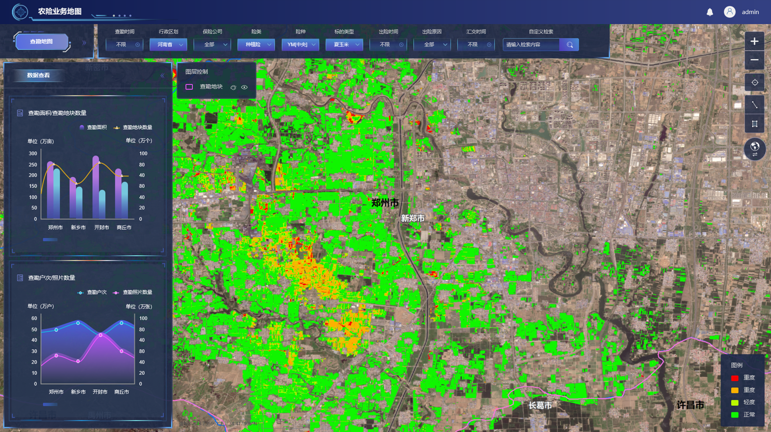
Task: Switch basemap using the globe icon
Action: [754, 148]
